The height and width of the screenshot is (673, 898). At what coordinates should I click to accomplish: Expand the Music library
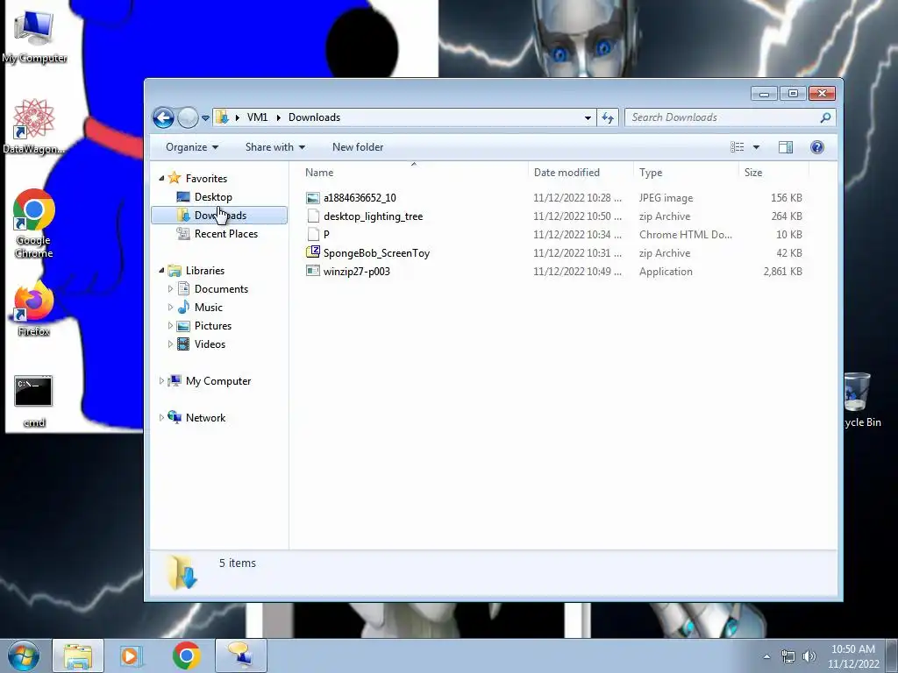tap(170, 308)
